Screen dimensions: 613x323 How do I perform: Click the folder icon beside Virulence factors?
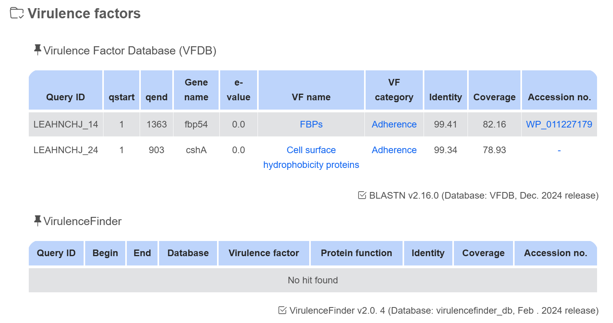(x=16, y=13)
